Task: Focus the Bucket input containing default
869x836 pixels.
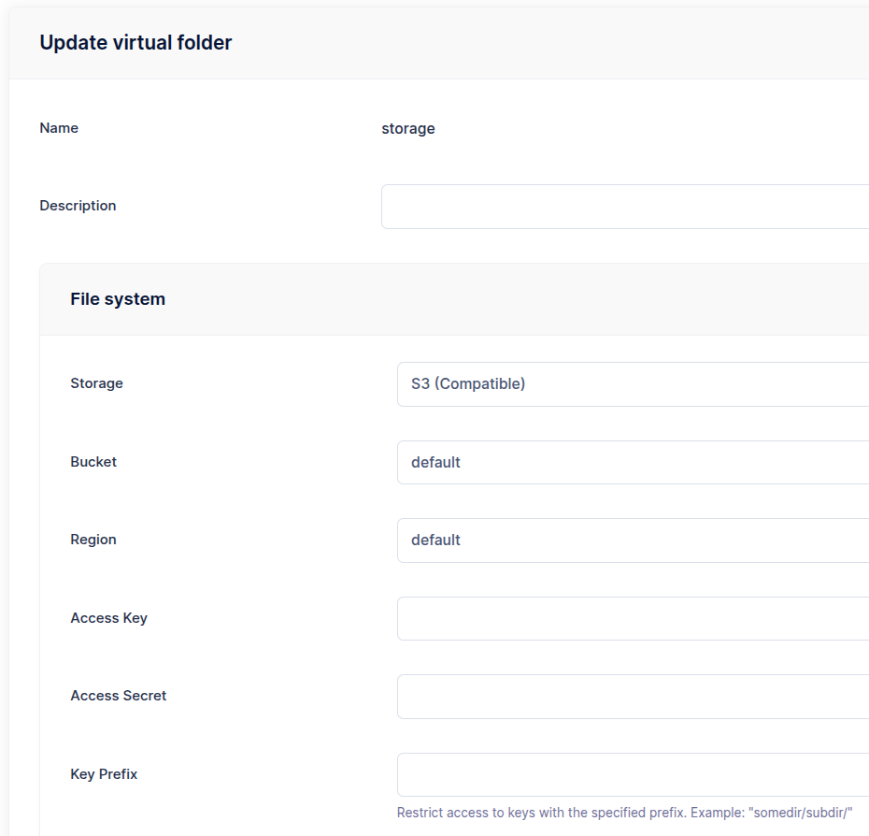Action: tap(633, 462)
